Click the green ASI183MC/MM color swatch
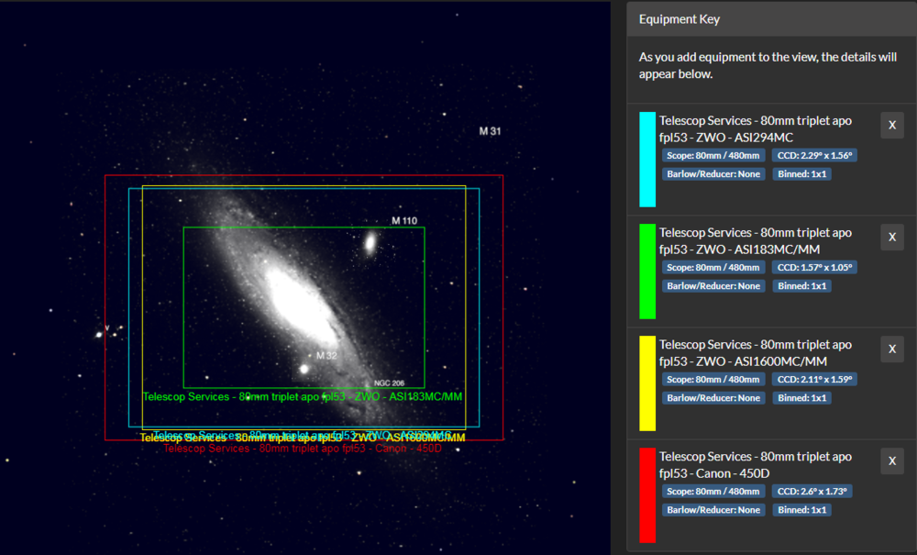Screen dimensions: 917x555 point(647,272)
